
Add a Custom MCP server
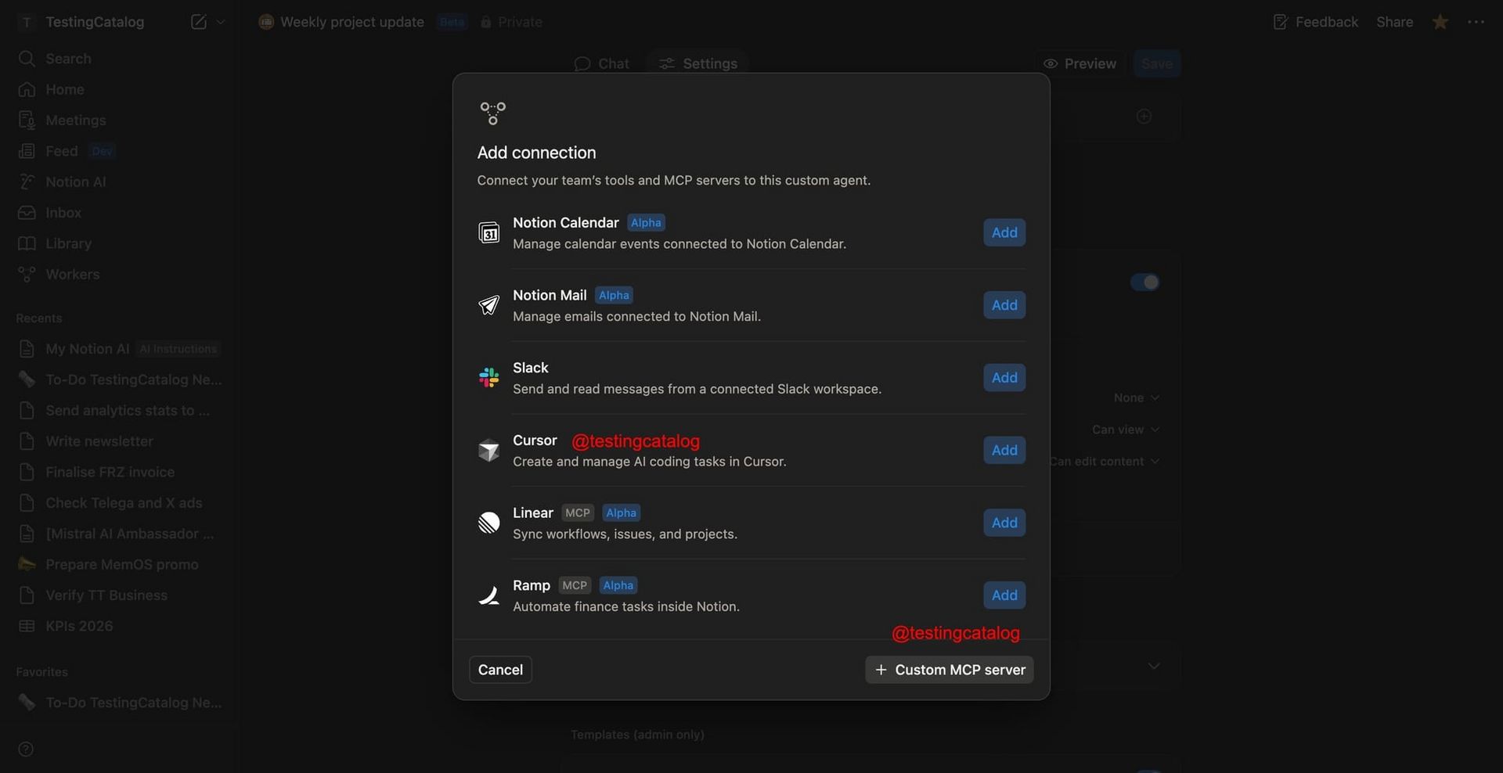click(x=949, y=670)
